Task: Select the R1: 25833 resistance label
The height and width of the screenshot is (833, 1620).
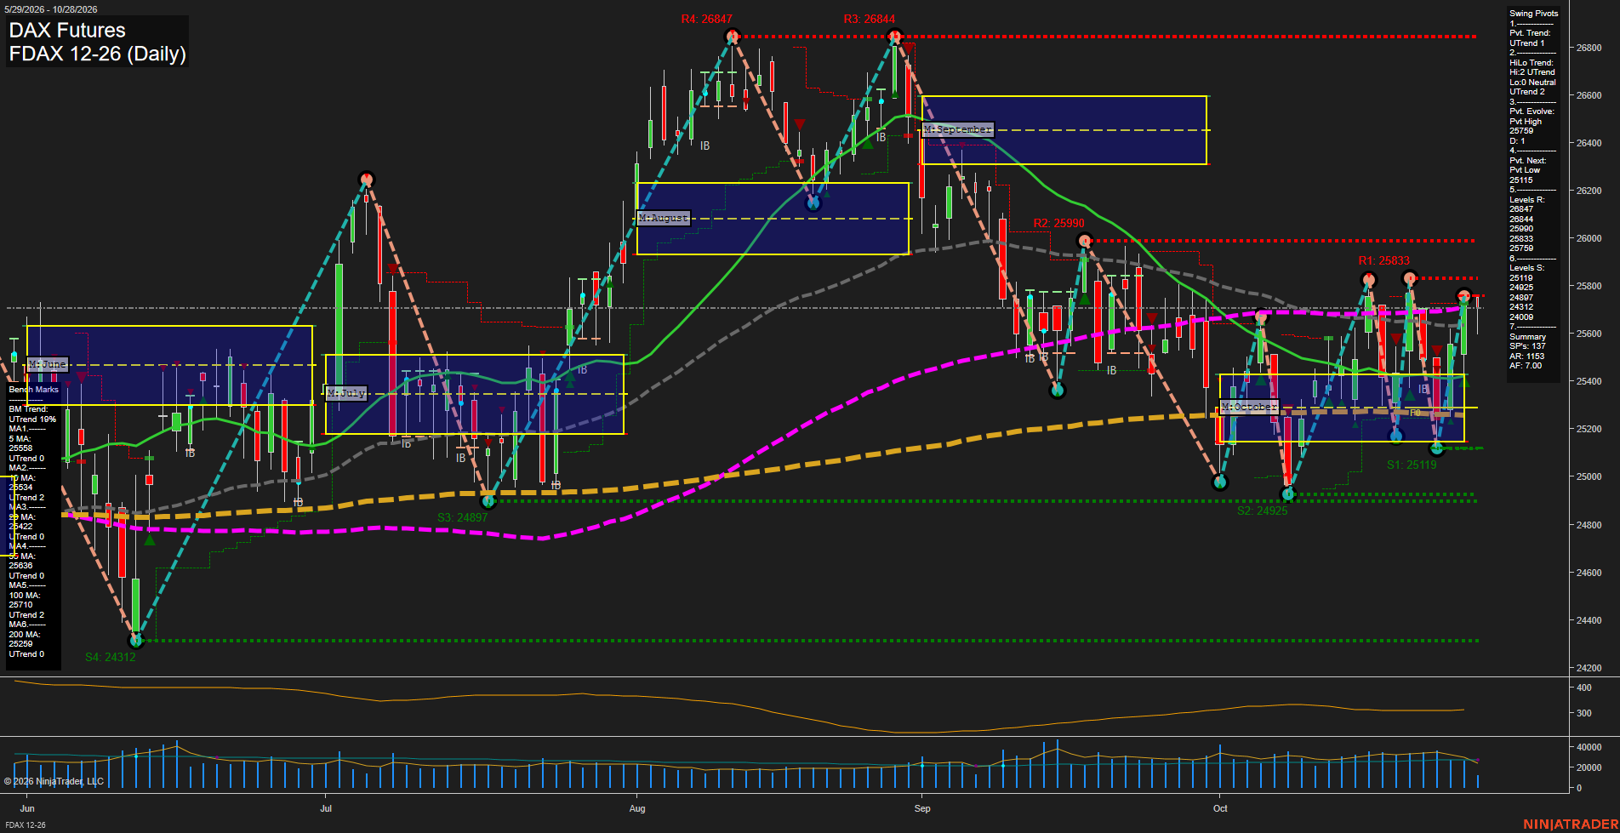Action: 1383,261
